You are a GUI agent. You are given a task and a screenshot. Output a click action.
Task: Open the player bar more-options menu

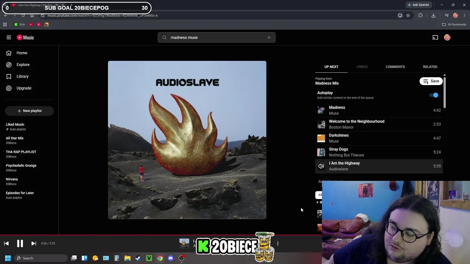click(278, 243)
